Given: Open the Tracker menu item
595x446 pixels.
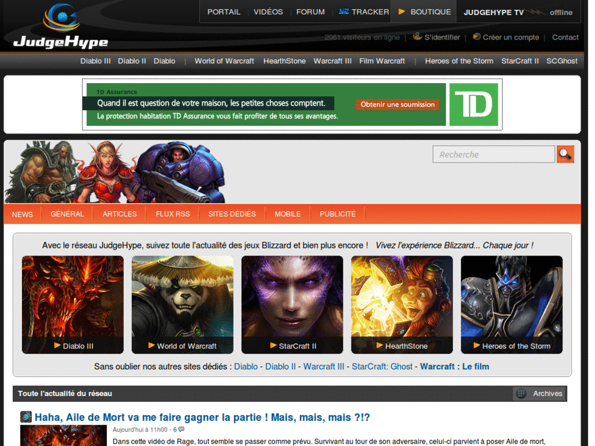Looking at the screenshot, I should point(370,12).
